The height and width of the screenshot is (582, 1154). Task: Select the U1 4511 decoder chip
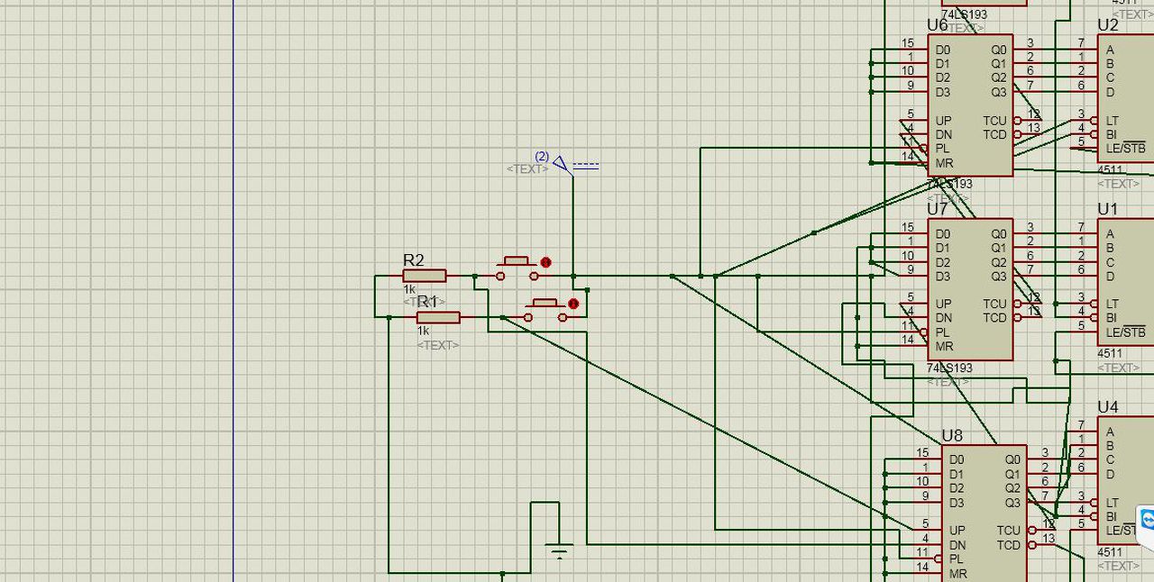tap(1125, 282)
